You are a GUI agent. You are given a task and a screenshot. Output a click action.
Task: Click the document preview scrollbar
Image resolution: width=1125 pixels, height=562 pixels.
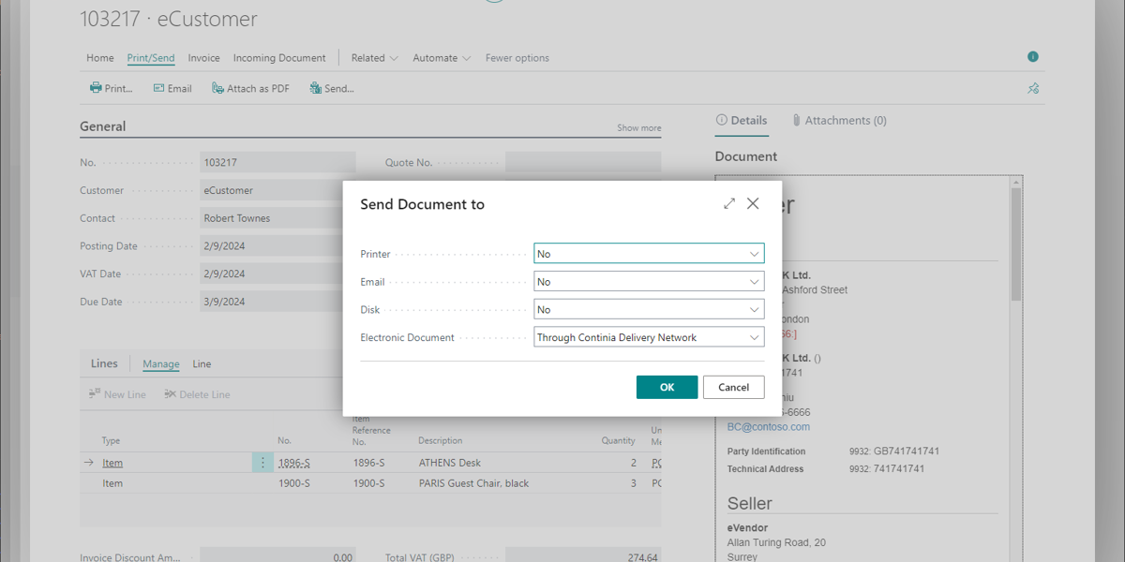[x=1015, y=244]
